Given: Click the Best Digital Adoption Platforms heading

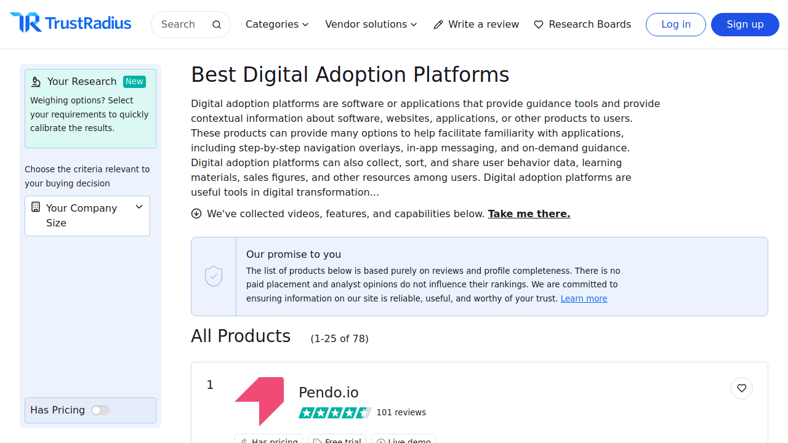Looking at the screenshot, I should coord(350,74).
